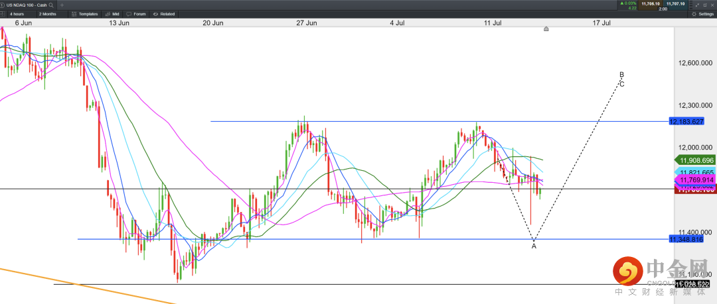Click the green 11,908.696 moving average label
Viewport: 717px width, 304px height.
[695, 160]
